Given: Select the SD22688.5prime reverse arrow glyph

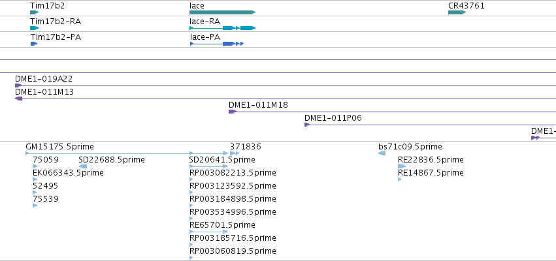Looking at the screenshot, I should (x=83, y=166).
